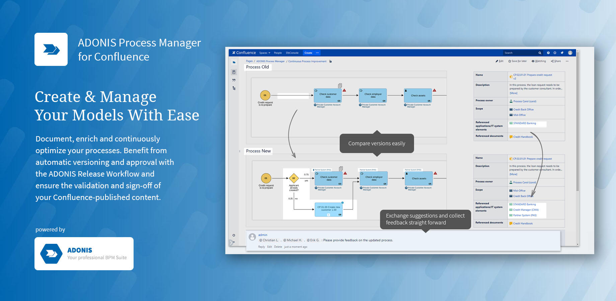This screenshot has height=301, width=616.
Task: Click the Edit button on the page
Action: point(500,61)
